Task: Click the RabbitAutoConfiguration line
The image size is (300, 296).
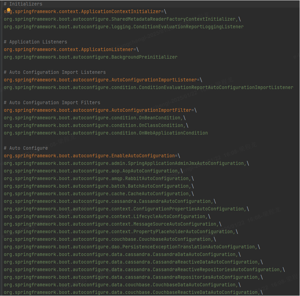Action: (x=157, y=178)
